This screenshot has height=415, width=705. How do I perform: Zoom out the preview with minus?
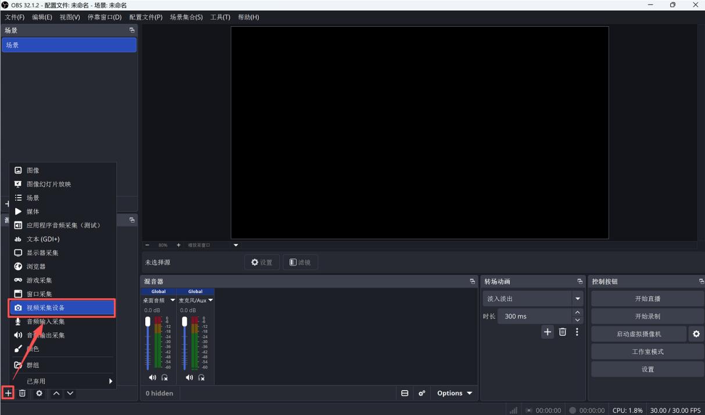point(147,245)
